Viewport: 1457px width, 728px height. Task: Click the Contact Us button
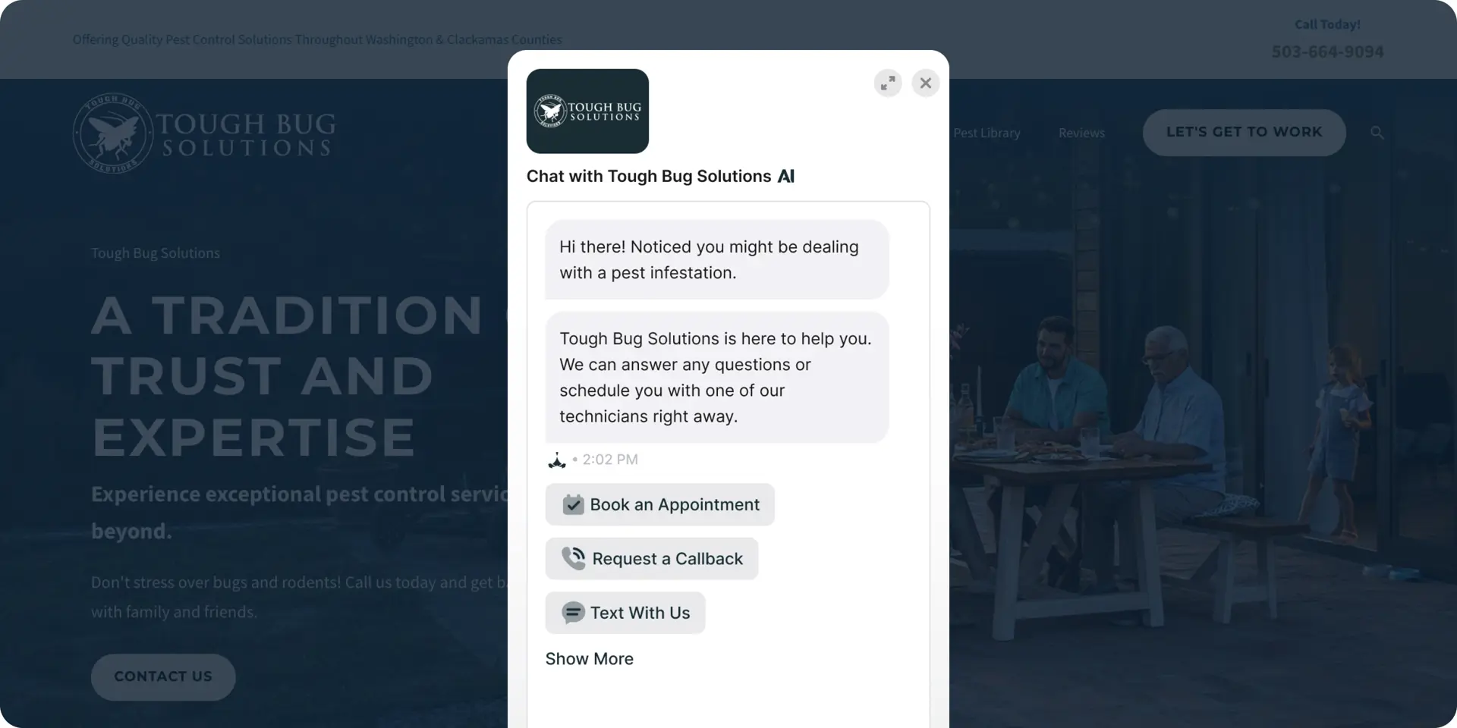[x=163, y=676]
